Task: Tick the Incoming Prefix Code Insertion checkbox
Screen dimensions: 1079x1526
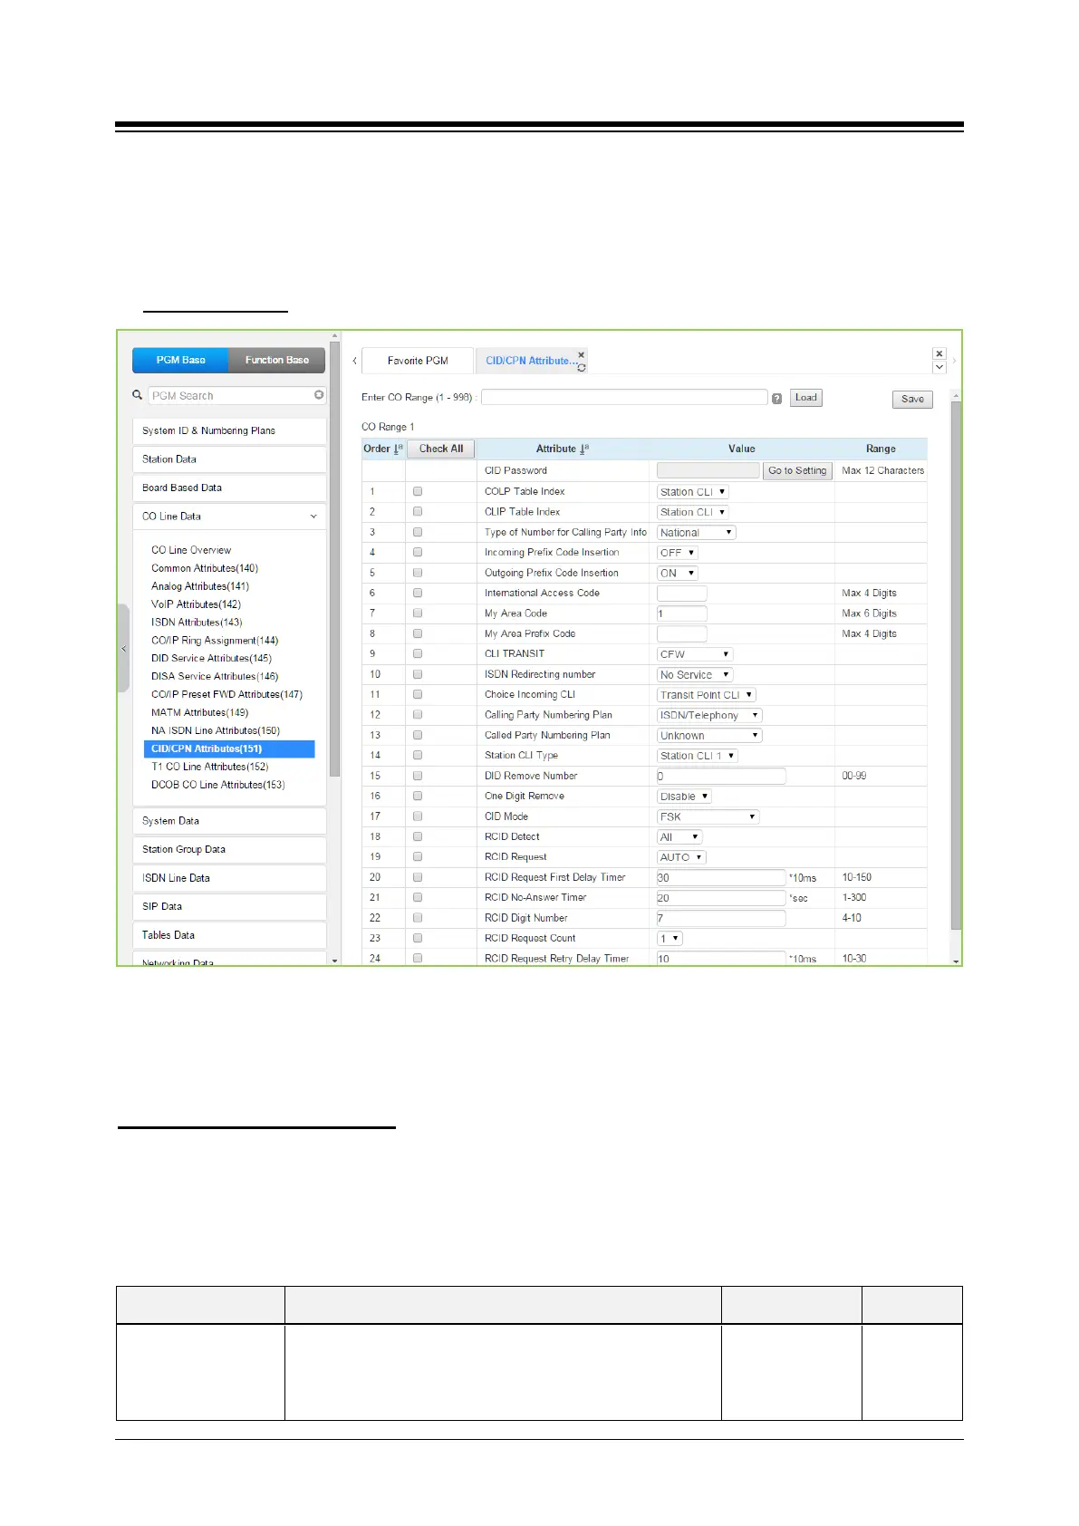Action: (x=418, y=552)
